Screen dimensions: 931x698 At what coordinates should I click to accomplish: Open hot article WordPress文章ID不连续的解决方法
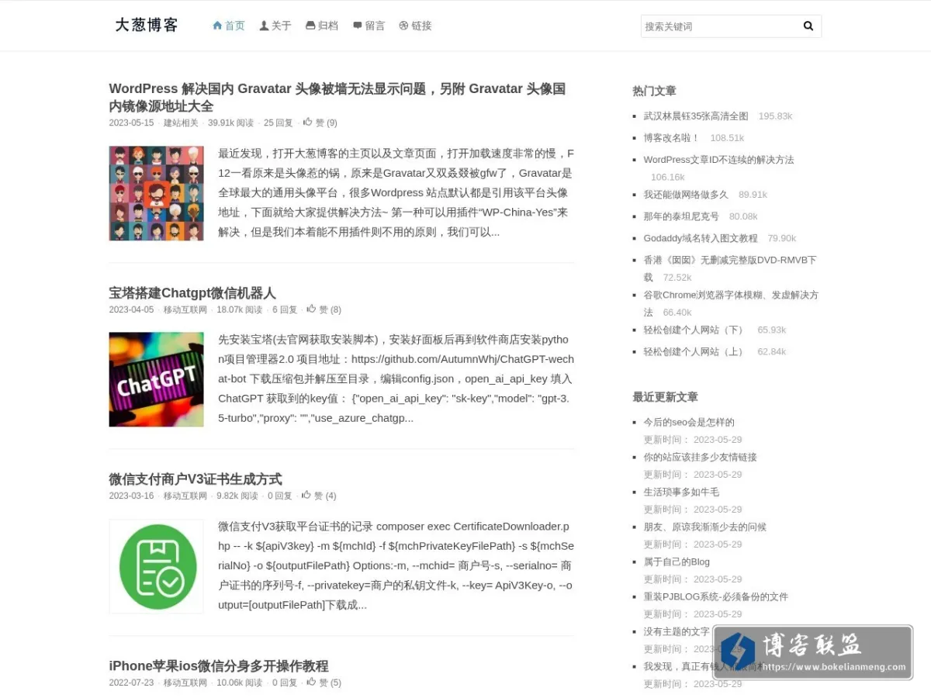718,159
